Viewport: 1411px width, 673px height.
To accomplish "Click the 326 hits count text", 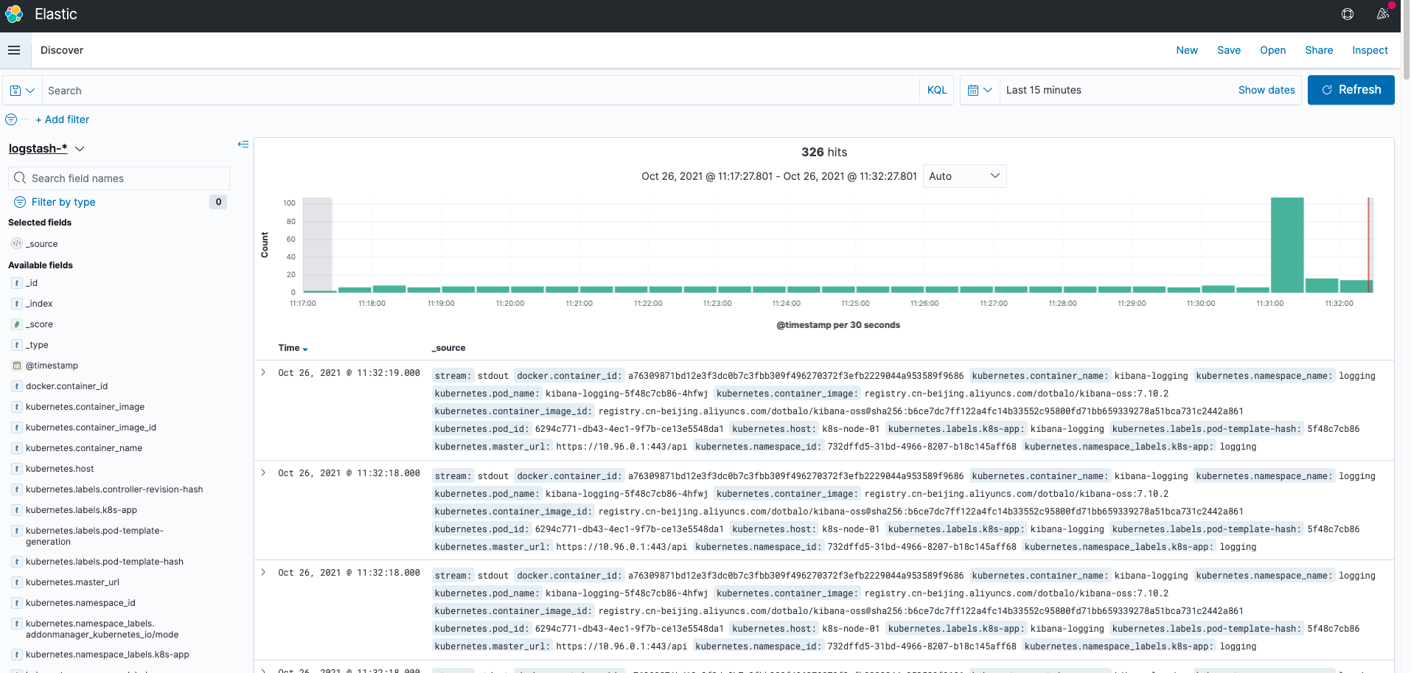I will [x=824, y=152].
